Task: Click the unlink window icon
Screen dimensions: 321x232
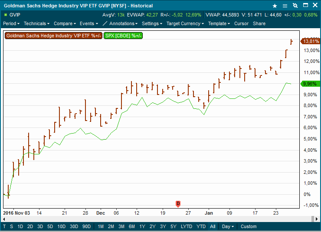Action: coord(295,6)
